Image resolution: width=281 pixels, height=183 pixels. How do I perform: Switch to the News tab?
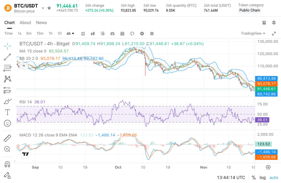tap(41, 23)
